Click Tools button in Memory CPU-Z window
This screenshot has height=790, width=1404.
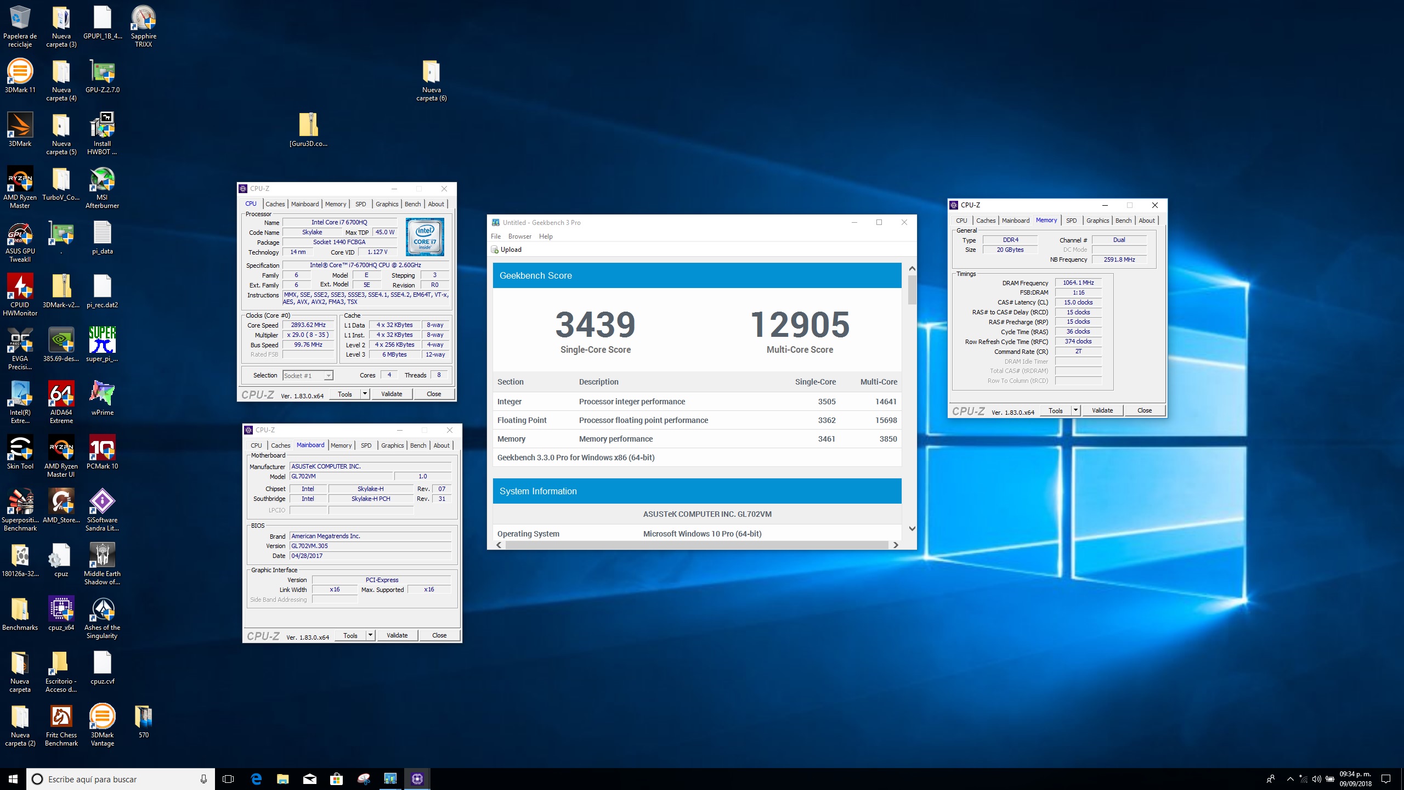point(1055,410)
